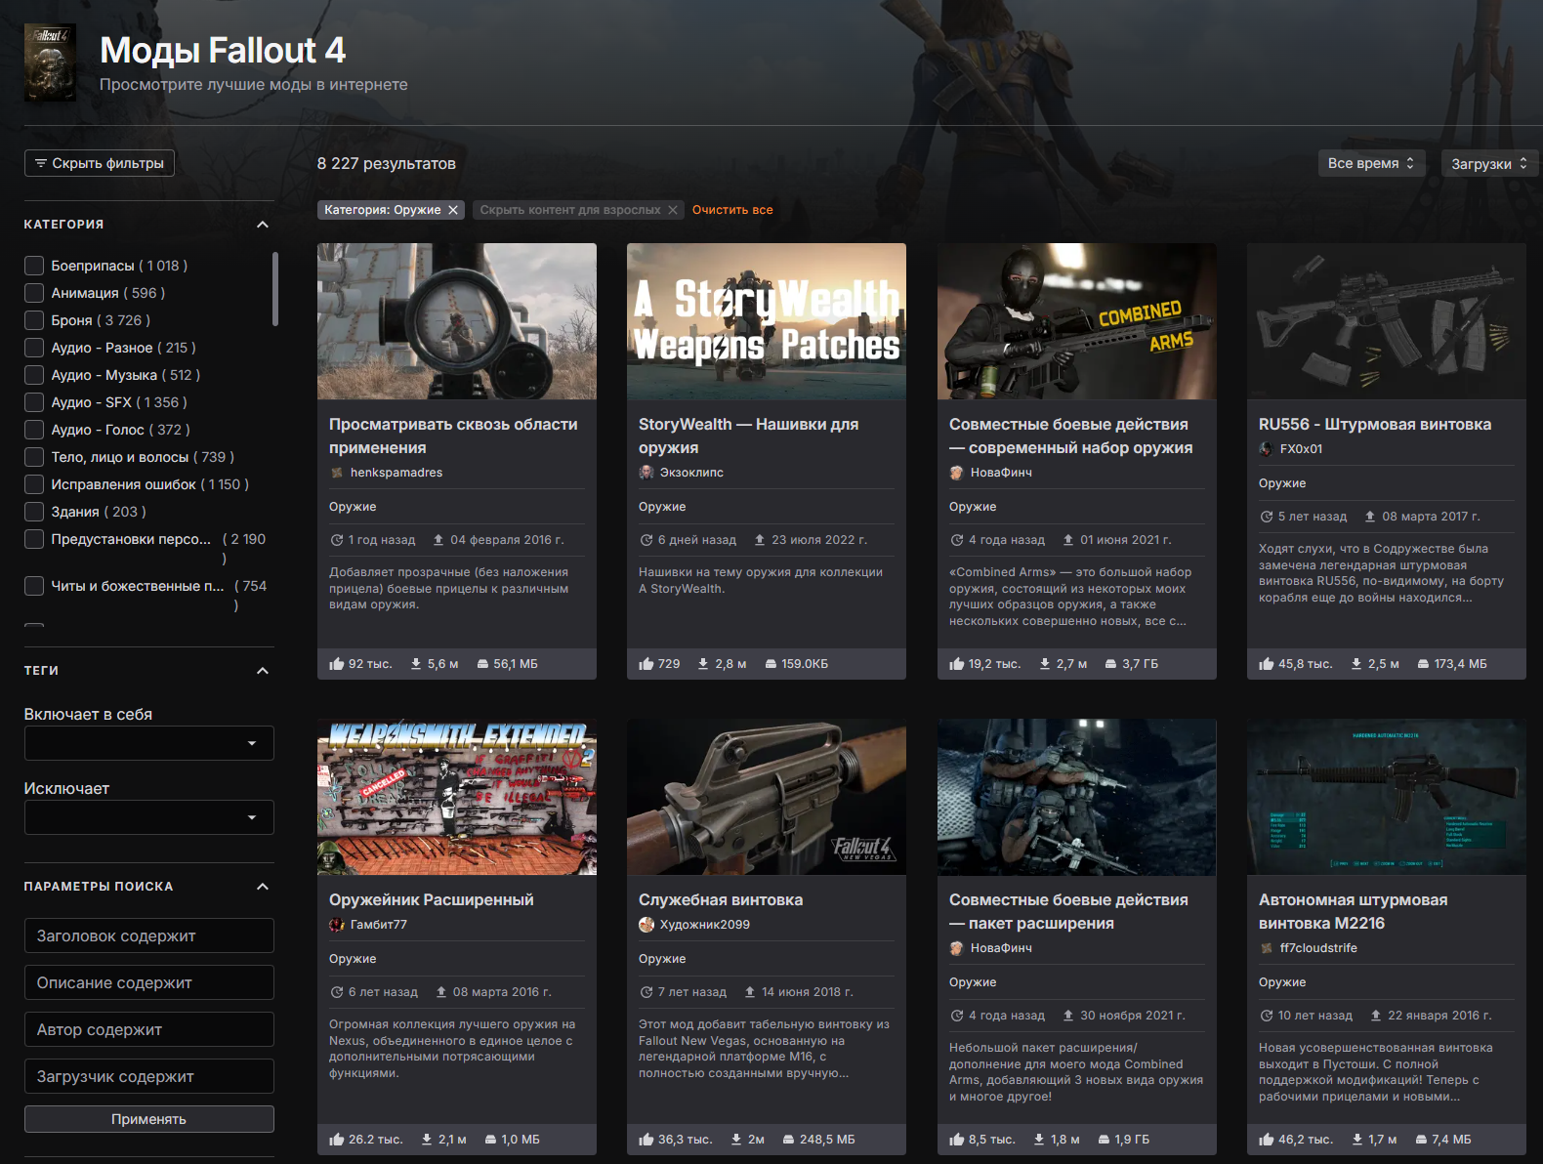Open the 'Включает в себя' tags dropdown
Image resolution: width=1543 pixels, height=1164 pixels.
149,743
